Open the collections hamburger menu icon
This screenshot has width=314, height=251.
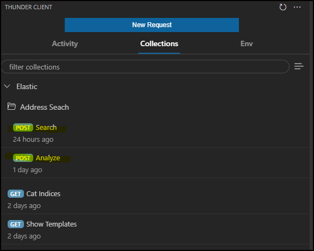[x=299, y=66]
